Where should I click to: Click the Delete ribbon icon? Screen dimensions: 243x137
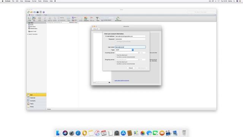click(x=39, y=19)
